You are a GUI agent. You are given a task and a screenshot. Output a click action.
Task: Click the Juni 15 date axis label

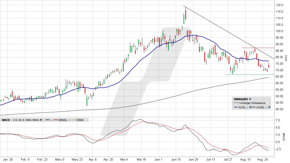click(x=176, y=159)
